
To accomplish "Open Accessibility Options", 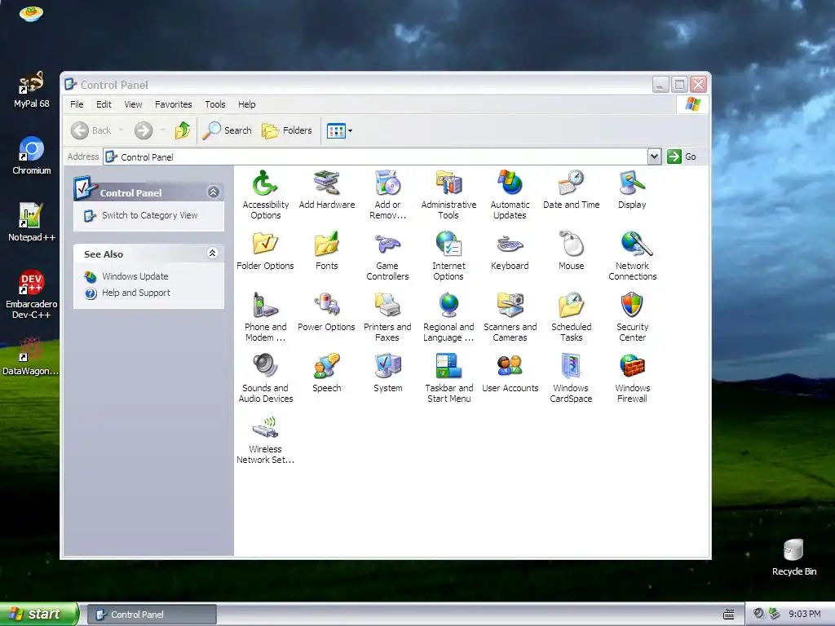I will [265, 194].
